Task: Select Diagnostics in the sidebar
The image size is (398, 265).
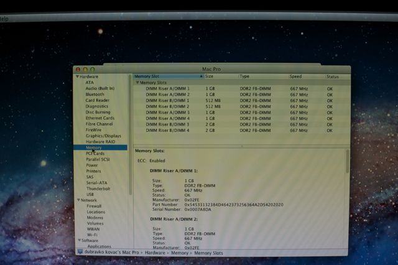Action: coord(97,106)
